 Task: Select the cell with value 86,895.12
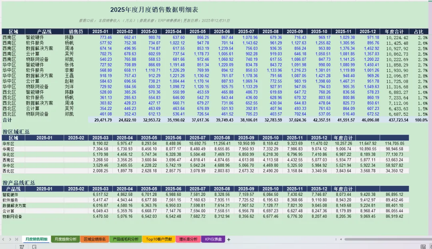click(x=394, y=195)
